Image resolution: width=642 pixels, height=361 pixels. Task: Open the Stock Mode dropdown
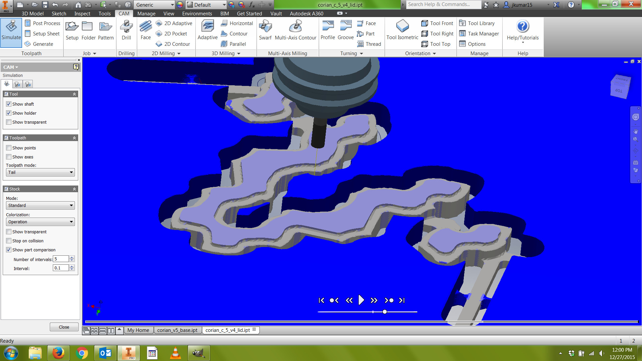(39, 206)
